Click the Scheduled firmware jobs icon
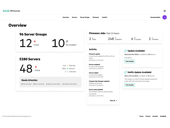Screen dimensions: 170x128 (152, 38)
